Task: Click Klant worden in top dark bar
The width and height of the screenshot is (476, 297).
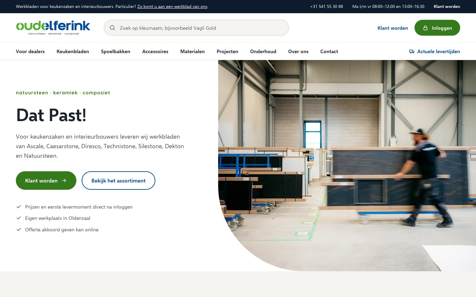Action: [447, 7]
